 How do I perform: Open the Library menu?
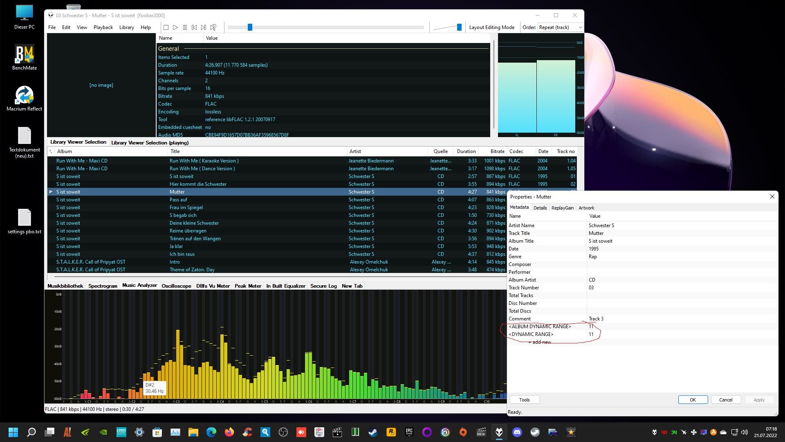(x=126, y=27)
